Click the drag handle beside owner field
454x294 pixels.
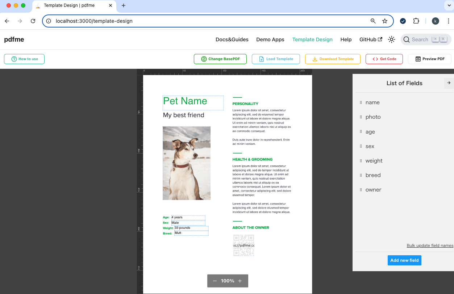361,190
